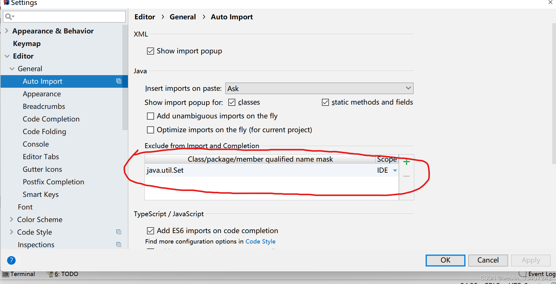
Task: Click the settings search input field
Action: (x=64, y=17)
